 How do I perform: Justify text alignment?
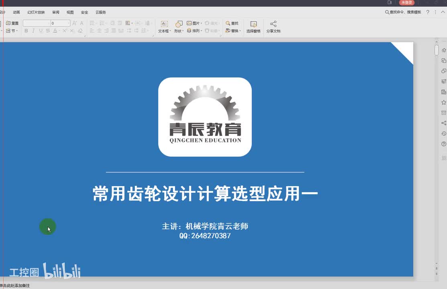(114, 31)
